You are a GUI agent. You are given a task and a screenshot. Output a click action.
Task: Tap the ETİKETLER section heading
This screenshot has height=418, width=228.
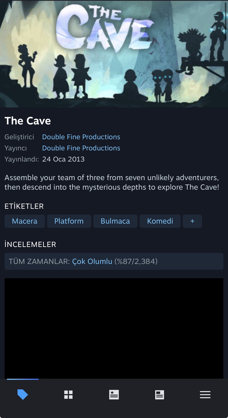(x=24, y=206)
